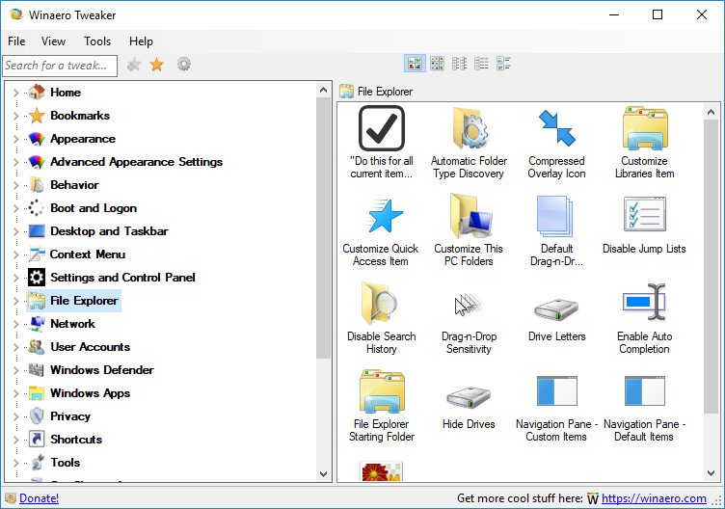The width and height of the screenshot is (725, 509).
Task: Open Disable Search History tweak
Action: tap(382, 318)
